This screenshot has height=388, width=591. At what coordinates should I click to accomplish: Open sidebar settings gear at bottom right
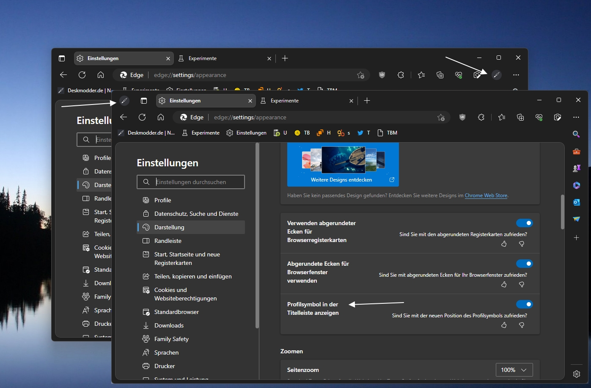point(577,374)
